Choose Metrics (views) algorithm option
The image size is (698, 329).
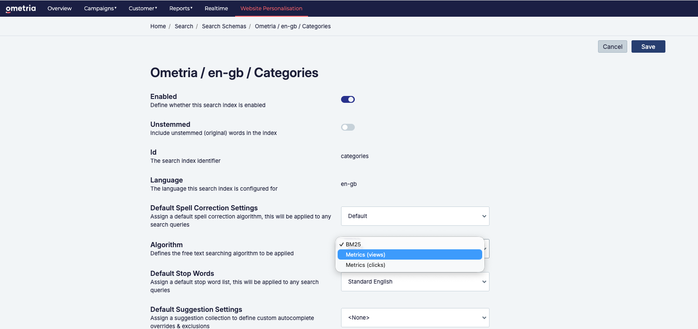click(410, 254)
